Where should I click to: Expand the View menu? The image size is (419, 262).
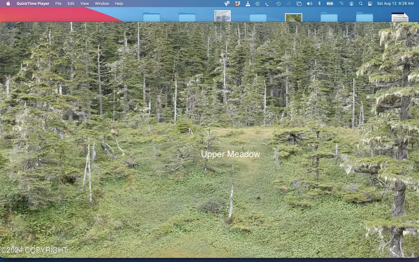pos(84,4)
